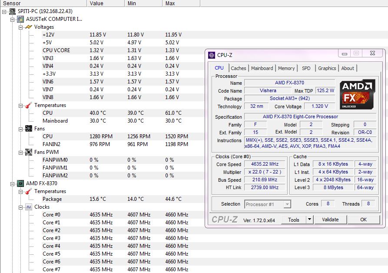Click the Fans node fan icon
388x273 pixels.
[29, 129]
